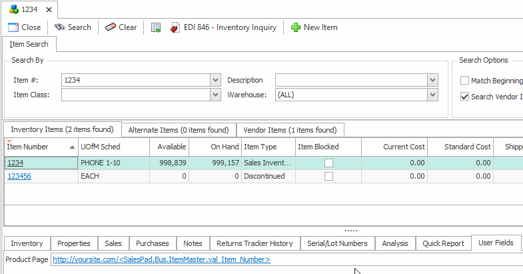Viewport: 523px width, 274px height.
Task: Run the Search binoculars tool
Action: (60, 27)
